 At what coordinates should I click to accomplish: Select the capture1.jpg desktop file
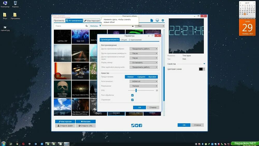point(5,29)
